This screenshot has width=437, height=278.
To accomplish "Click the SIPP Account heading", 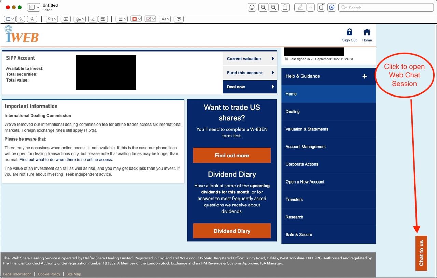I will [20, 58].
